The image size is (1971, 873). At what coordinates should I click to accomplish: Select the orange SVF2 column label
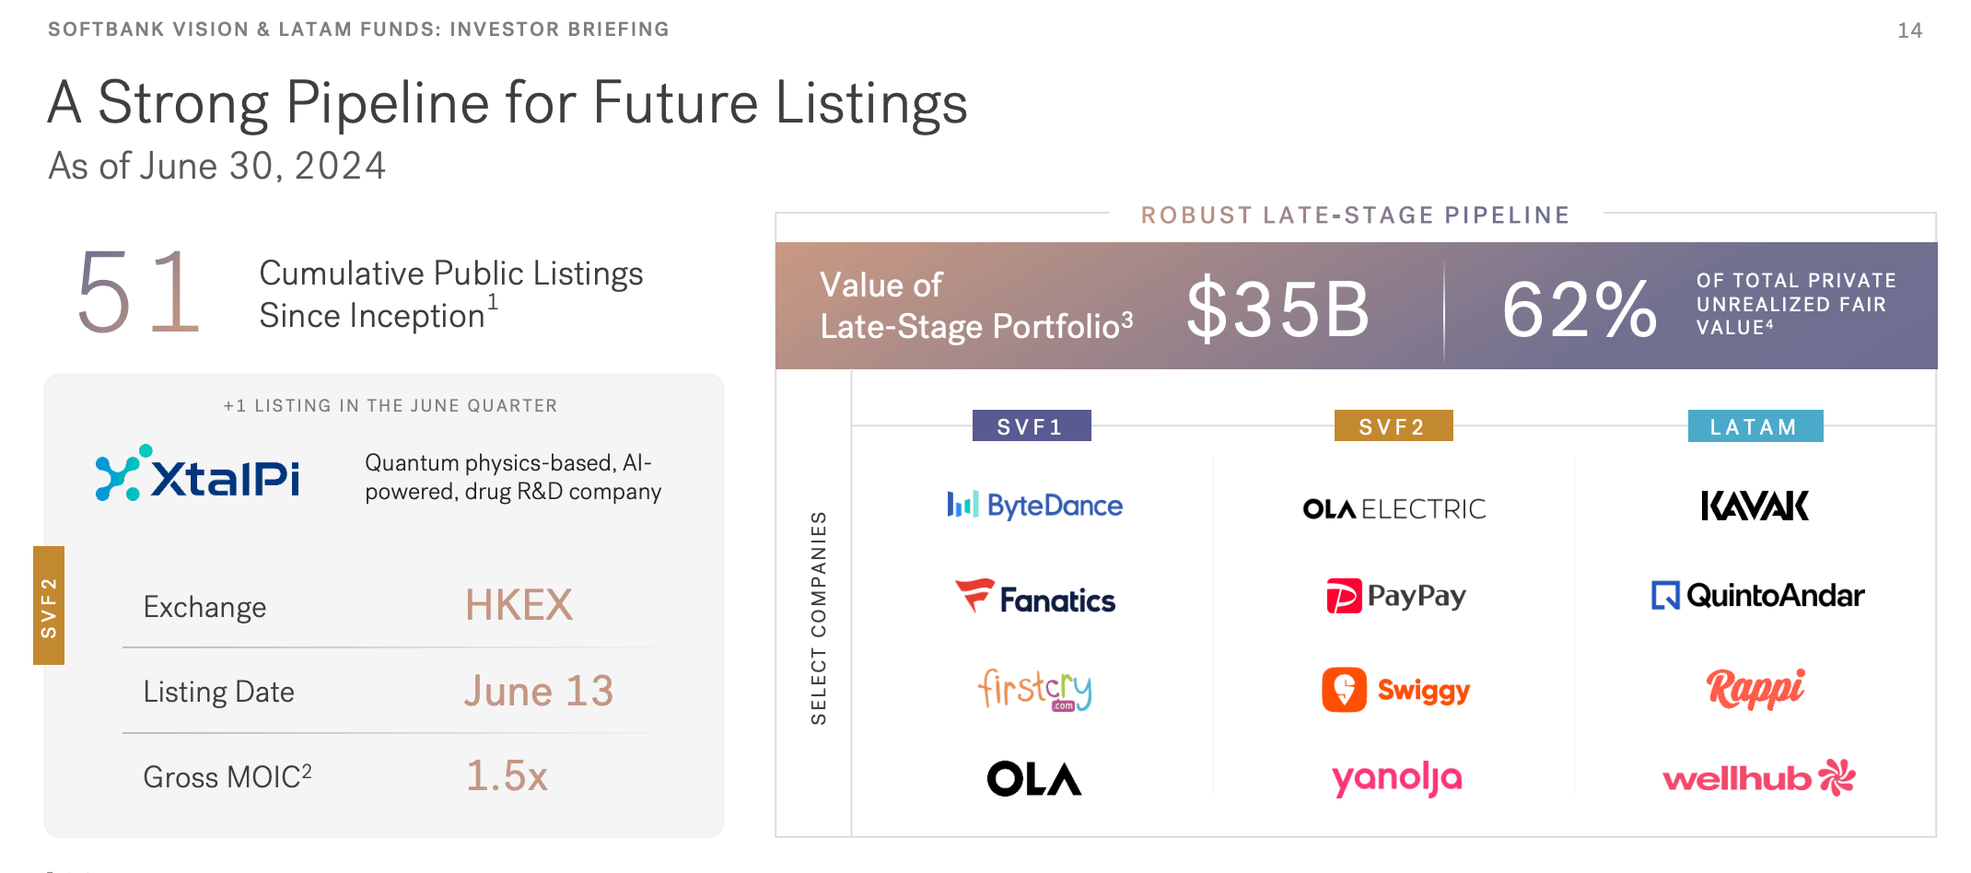pyautogui.click(x=1394, y=426)
